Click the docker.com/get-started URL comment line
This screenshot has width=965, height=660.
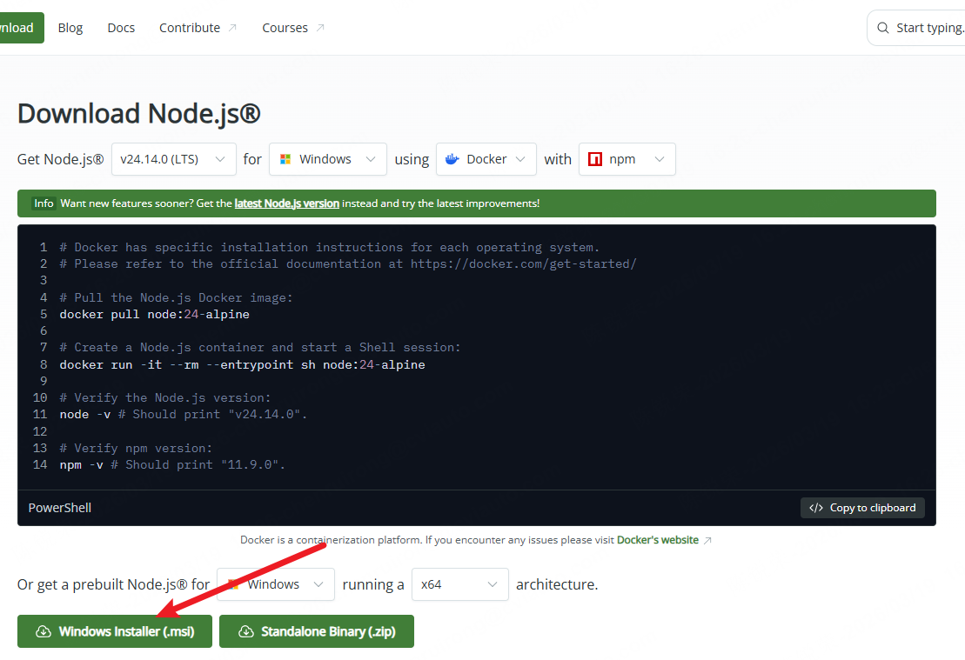(348, 263)
